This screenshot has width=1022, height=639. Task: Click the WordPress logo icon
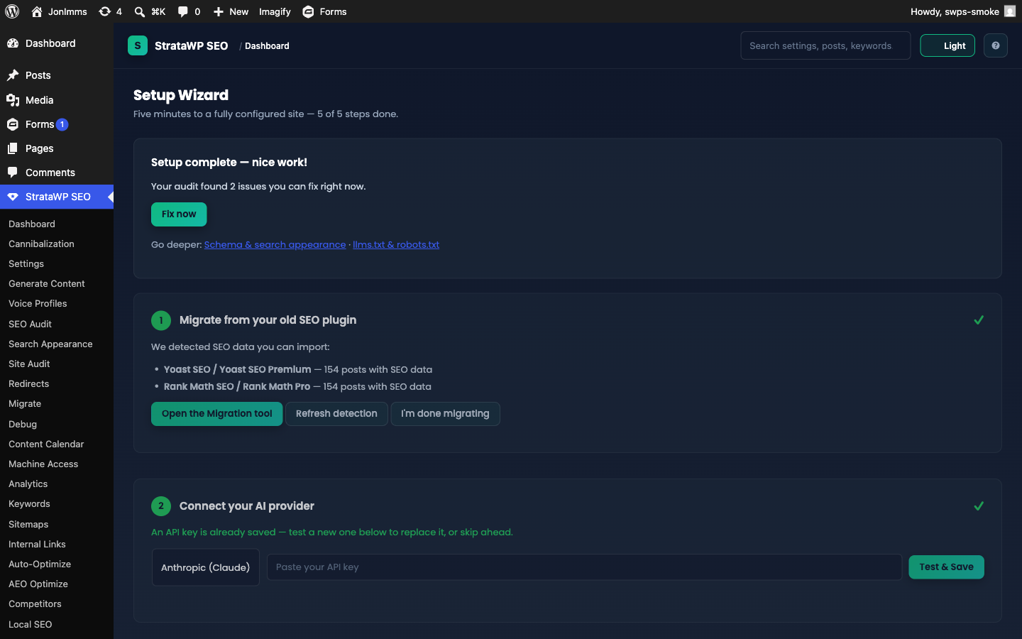tap(12, 11)
